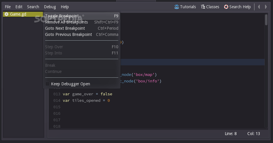This screenshot has height=143, width=273.
Task: Click the disabled Continue entry
Action: coord(82,71)
